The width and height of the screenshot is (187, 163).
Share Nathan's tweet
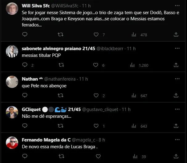(x=176, y=96)
